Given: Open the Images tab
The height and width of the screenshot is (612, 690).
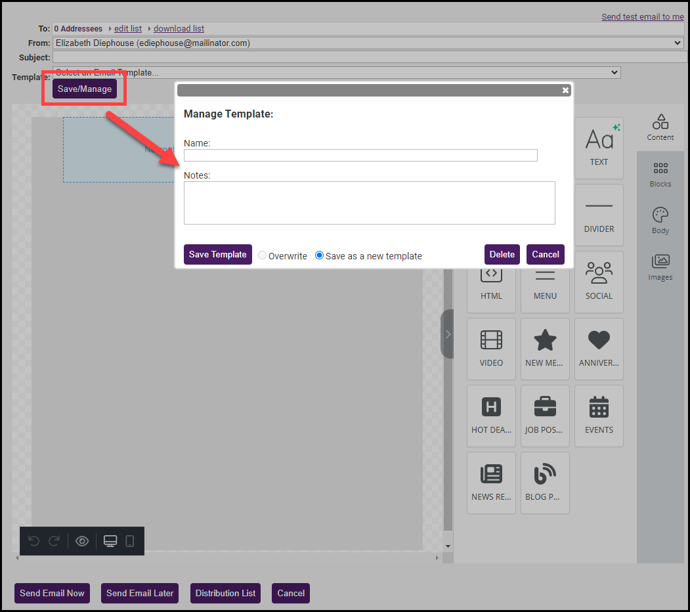Looking at the screenshot, I should tap(660, 268).
